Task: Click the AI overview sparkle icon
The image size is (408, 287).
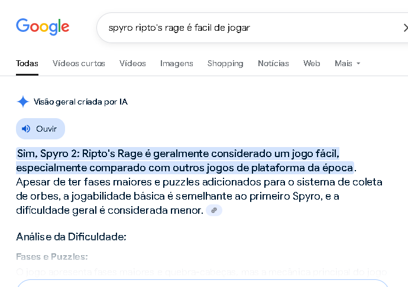Action: (x=23, y=102)
